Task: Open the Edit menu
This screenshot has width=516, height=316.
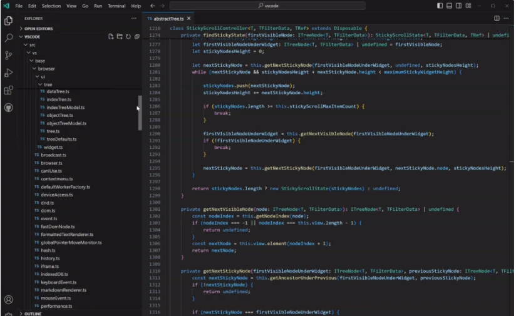Action: click(x=32, y=6)
